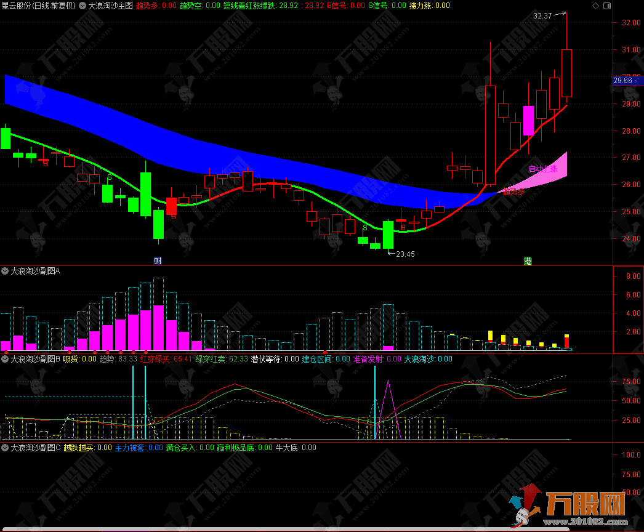Click the 红穿绿卖: 65.41 readout
This screenshot has height=532, width=644.
coord(166,359)
